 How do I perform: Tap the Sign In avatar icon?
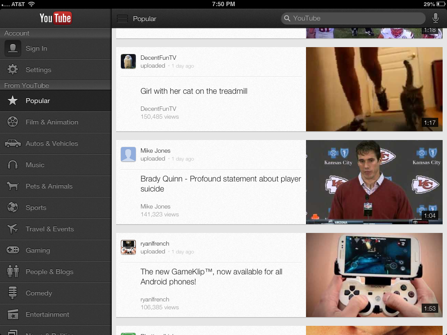13,48
